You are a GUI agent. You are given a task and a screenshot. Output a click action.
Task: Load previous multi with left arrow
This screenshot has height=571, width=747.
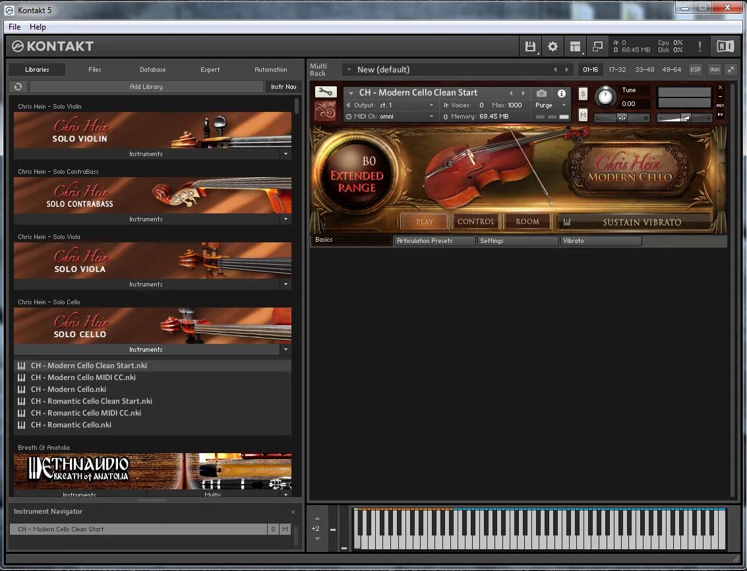555,69
